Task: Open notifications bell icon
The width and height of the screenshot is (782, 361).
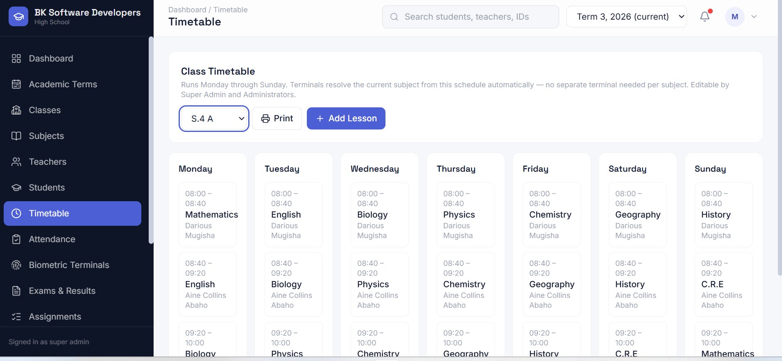Action: click(x=705, y=17)
